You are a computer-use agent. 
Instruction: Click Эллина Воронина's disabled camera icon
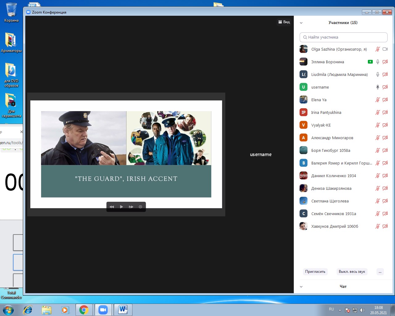(x=385, y=62)
